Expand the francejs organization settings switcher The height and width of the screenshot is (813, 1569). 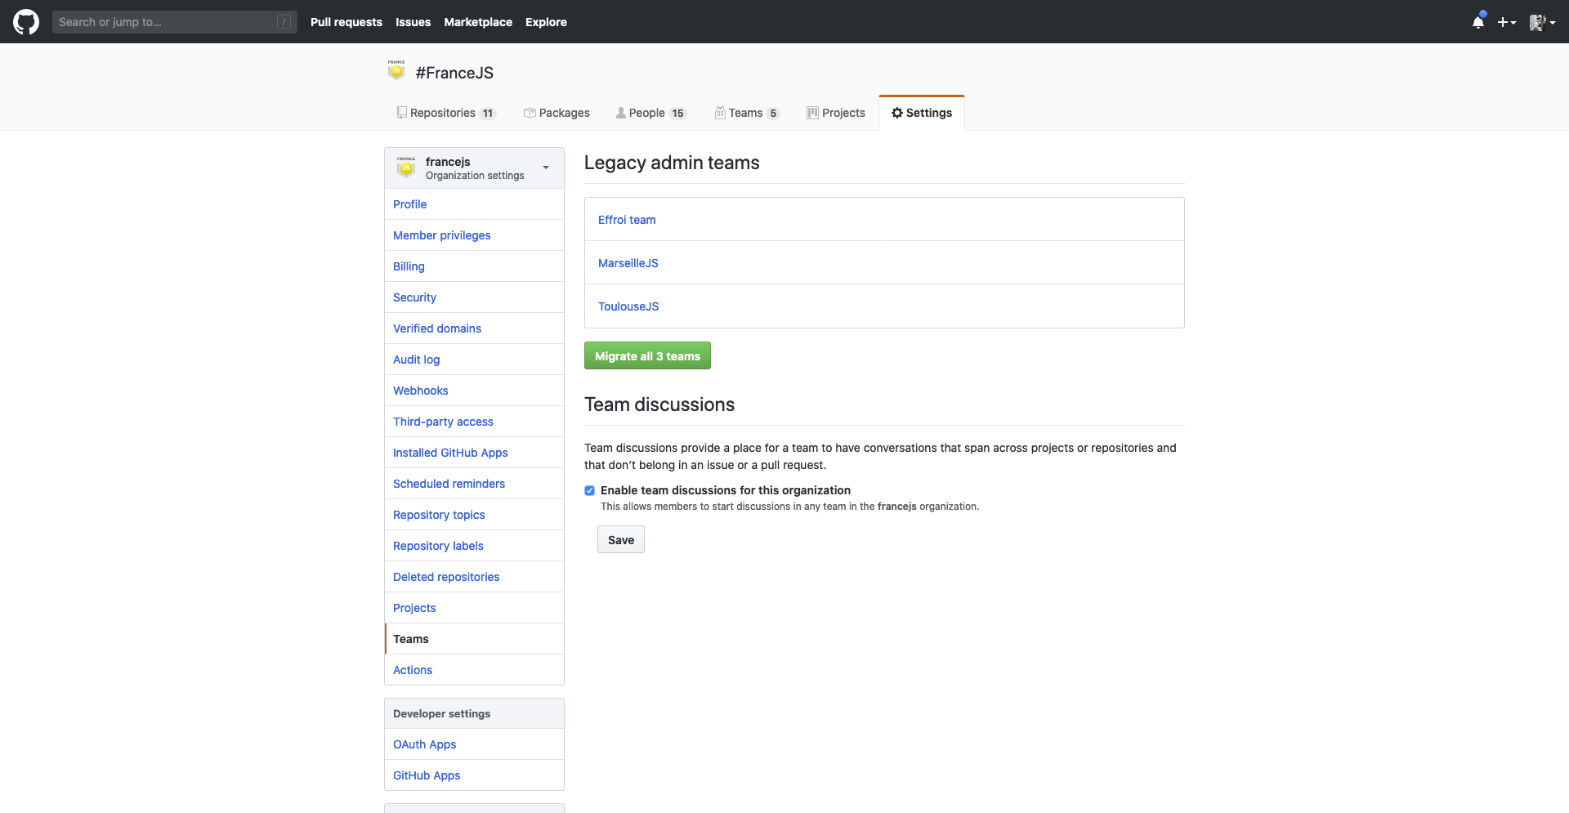tap(474, 168)
